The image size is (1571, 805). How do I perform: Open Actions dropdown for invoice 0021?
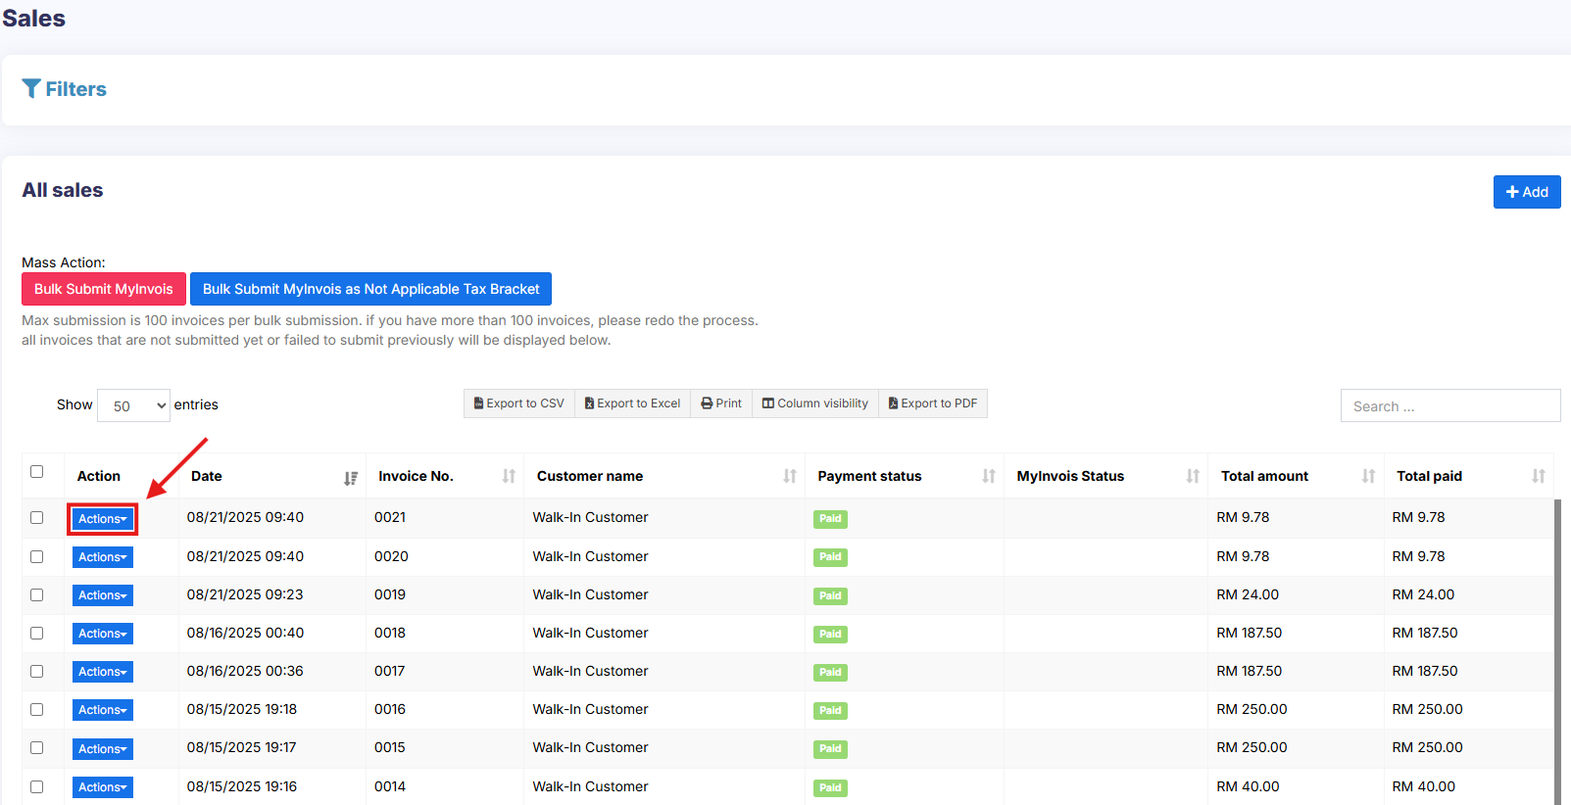click(x=103, y=519)
